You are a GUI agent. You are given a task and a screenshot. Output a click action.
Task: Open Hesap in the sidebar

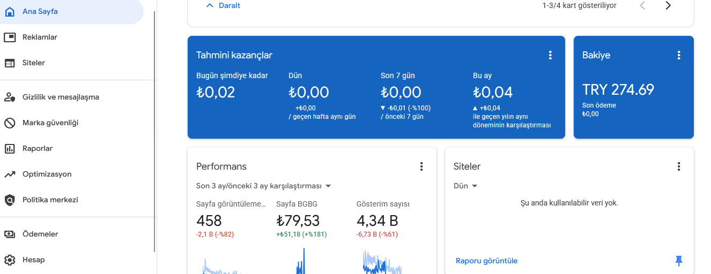coord(72,260)
